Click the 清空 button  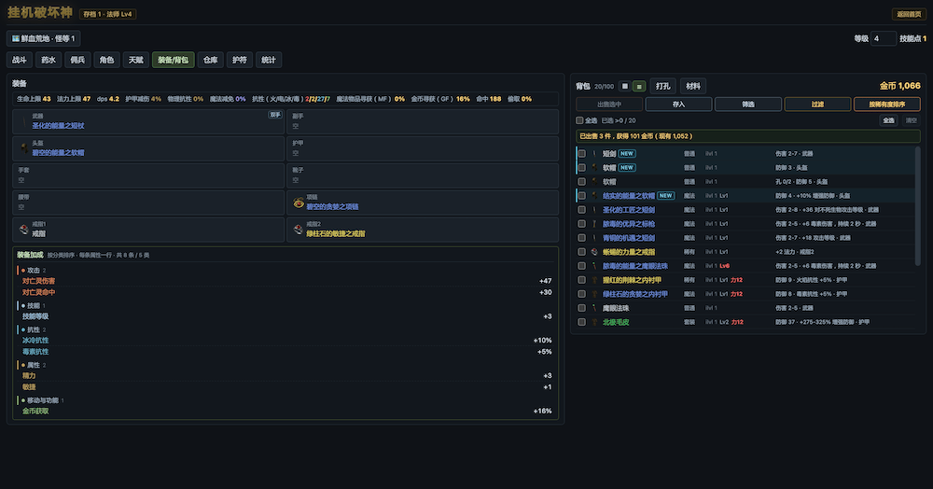point(911,120)
